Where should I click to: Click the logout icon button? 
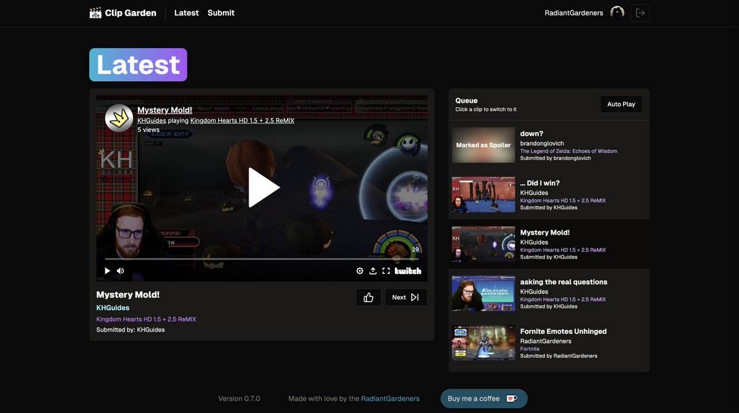(640, 13)
